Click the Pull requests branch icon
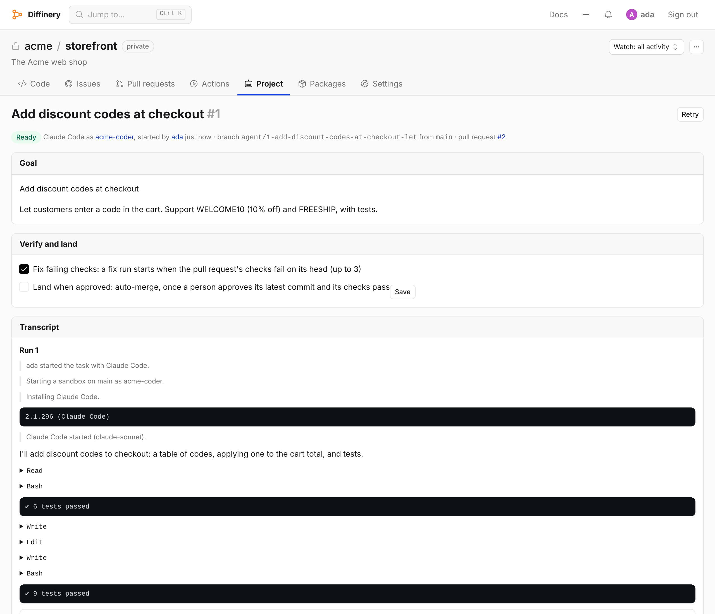Viewport: 715px width, 614px height. pyautogui.click(x=119, y=84)
